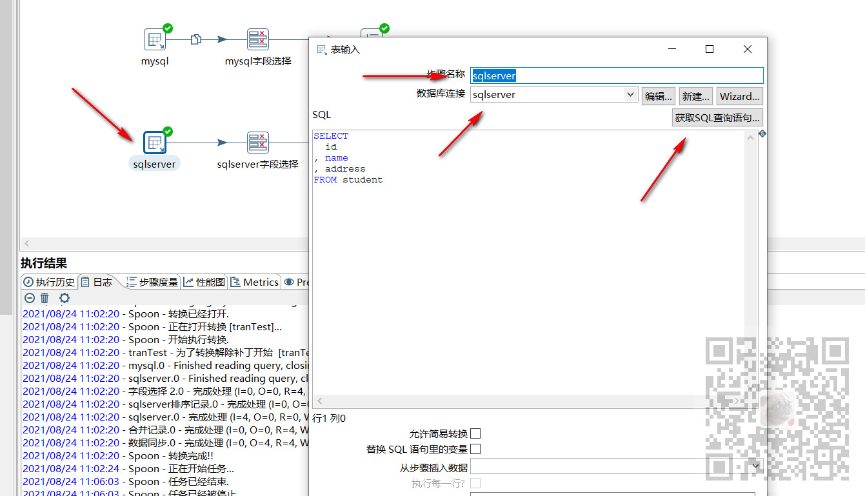Clear the log with the trash icon
Image resolution: width=865 pixels, height=496 pixels.
tap(45, 298)
